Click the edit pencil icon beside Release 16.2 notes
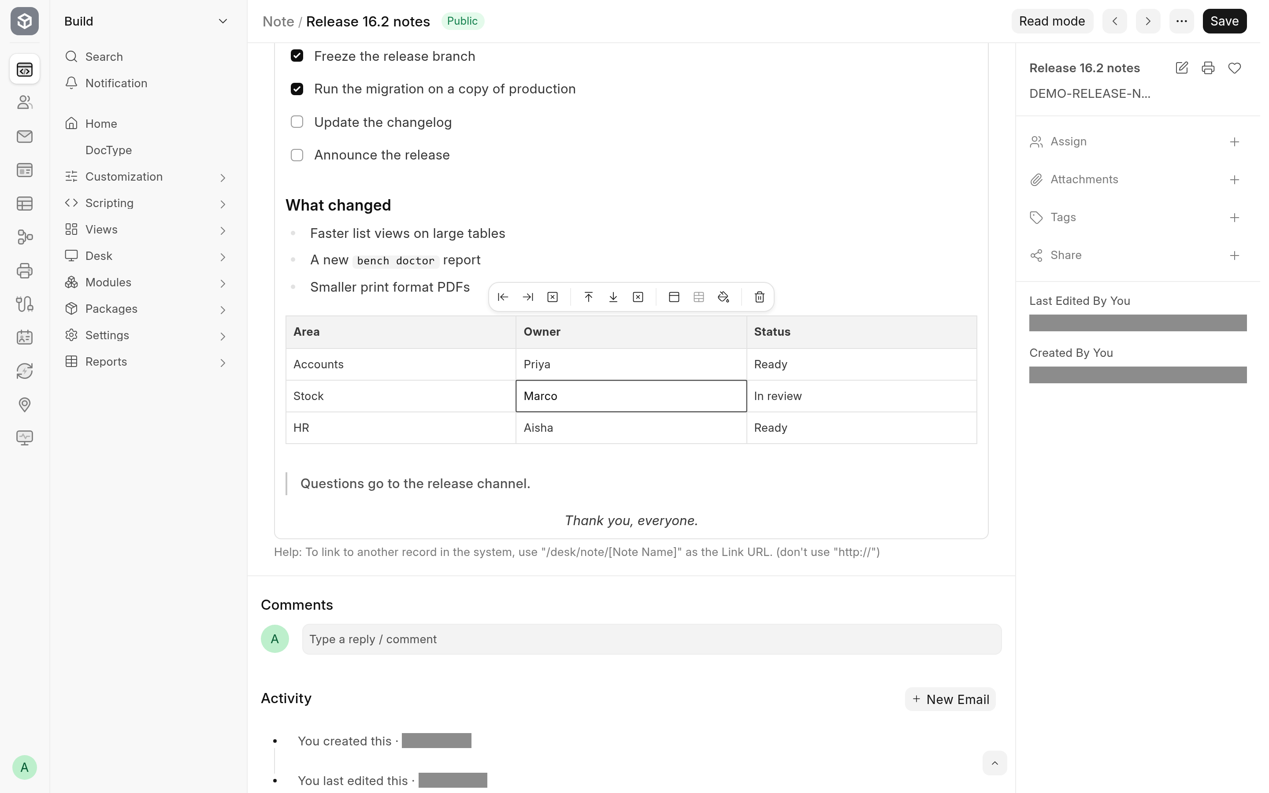The width and height of the screenshot is (1269, 793). (x=1182, y=68)
